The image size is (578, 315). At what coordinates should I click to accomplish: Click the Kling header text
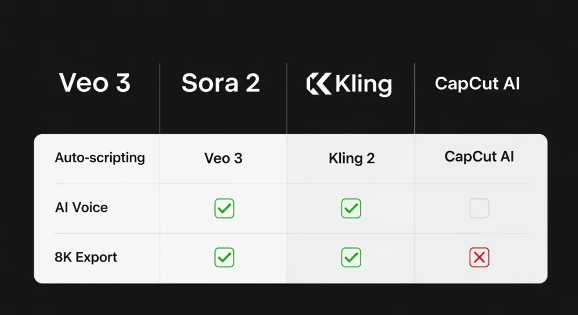pyautogui.click(x=363, y=85)
